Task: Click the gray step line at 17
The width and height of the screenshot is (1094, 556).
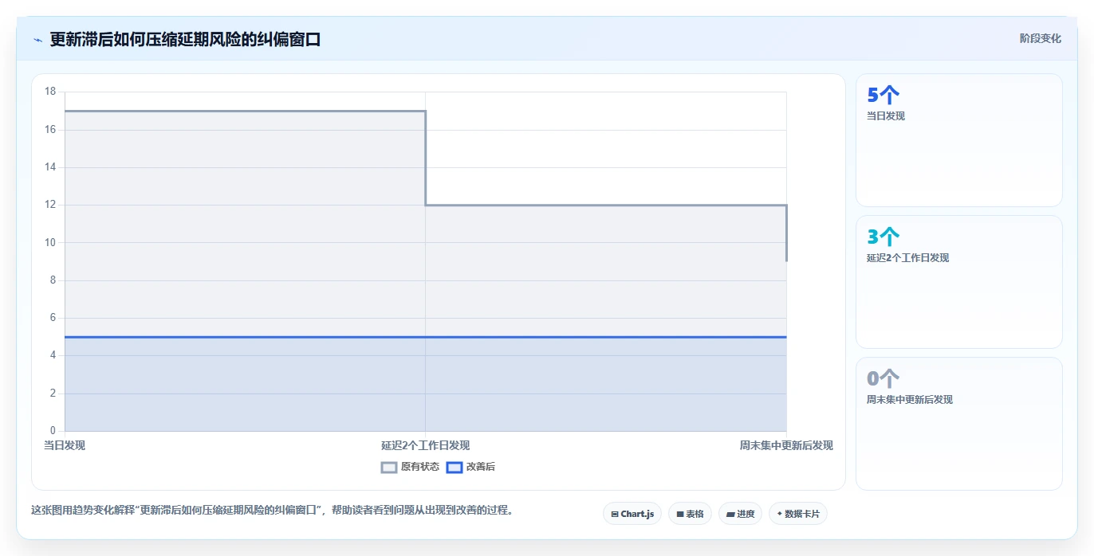Action: coord(245,111)
